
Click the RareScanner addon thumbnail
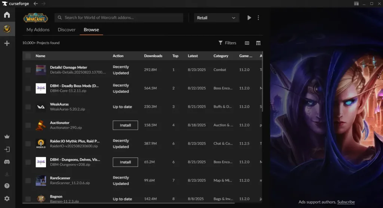(x=41, y=180)
